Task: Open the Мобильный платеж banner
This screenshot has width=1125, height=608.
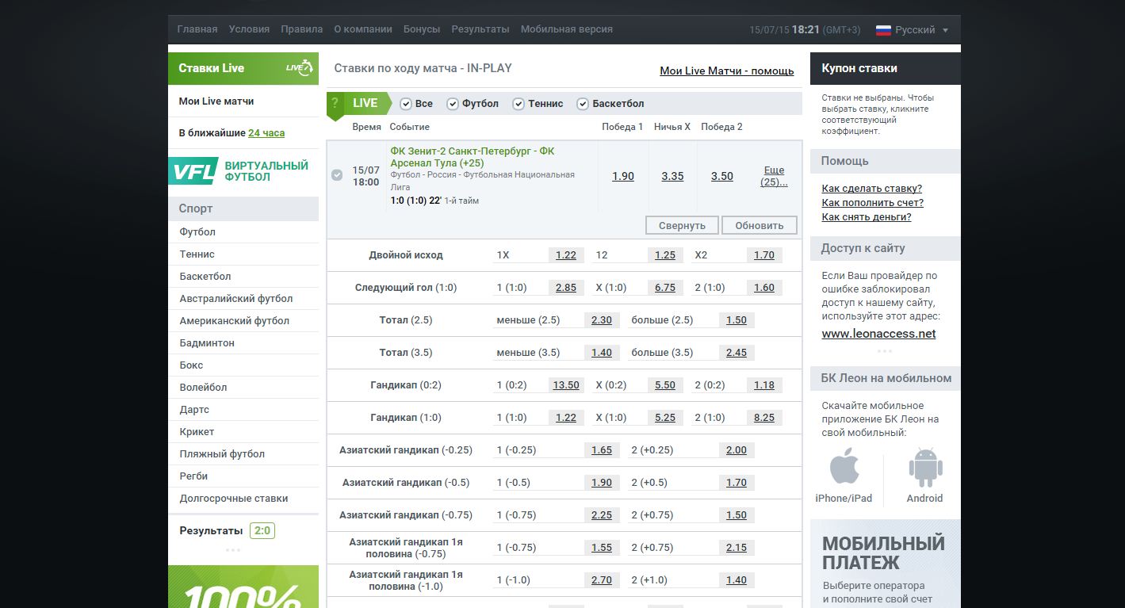Action: [885, 564]
